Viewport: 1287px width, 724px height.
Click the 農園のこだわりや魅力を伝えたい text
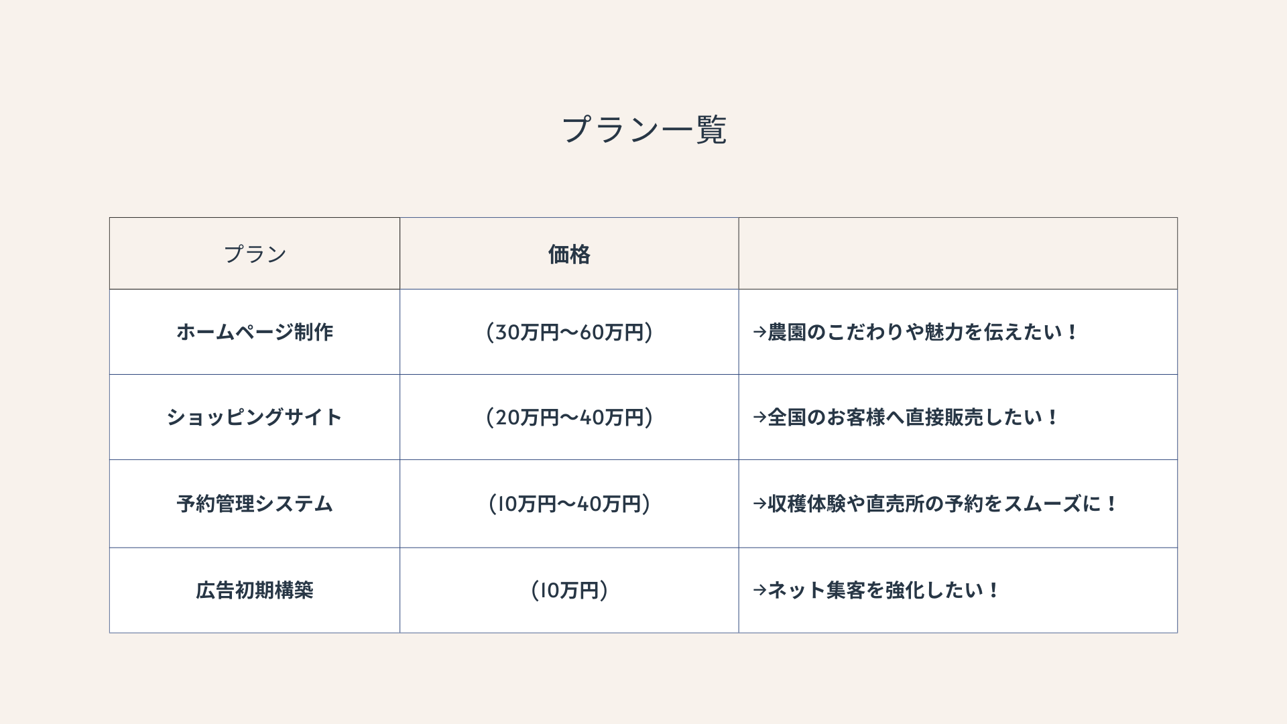[922, 333]
